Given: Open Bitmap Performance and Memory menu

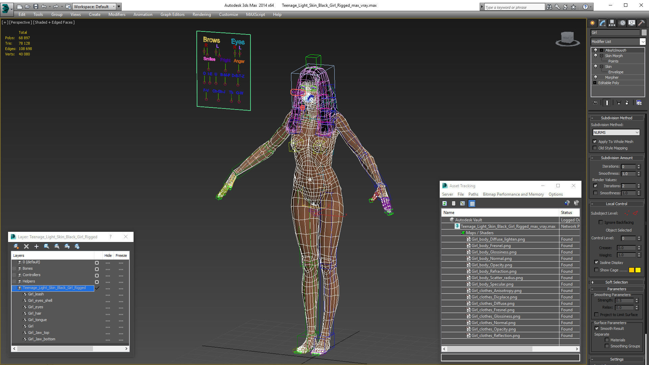Looking at the screenshot, I should click(513, 194).
